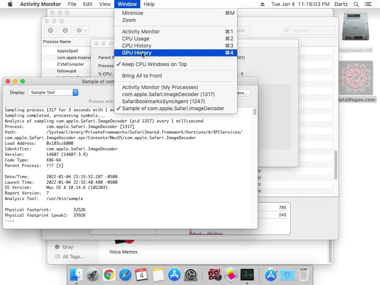Image resolution: width=380 pixels, height=285 pixels.
Task: Click the Sample window vertical scrollbar
Action: (x=255, y=112)
